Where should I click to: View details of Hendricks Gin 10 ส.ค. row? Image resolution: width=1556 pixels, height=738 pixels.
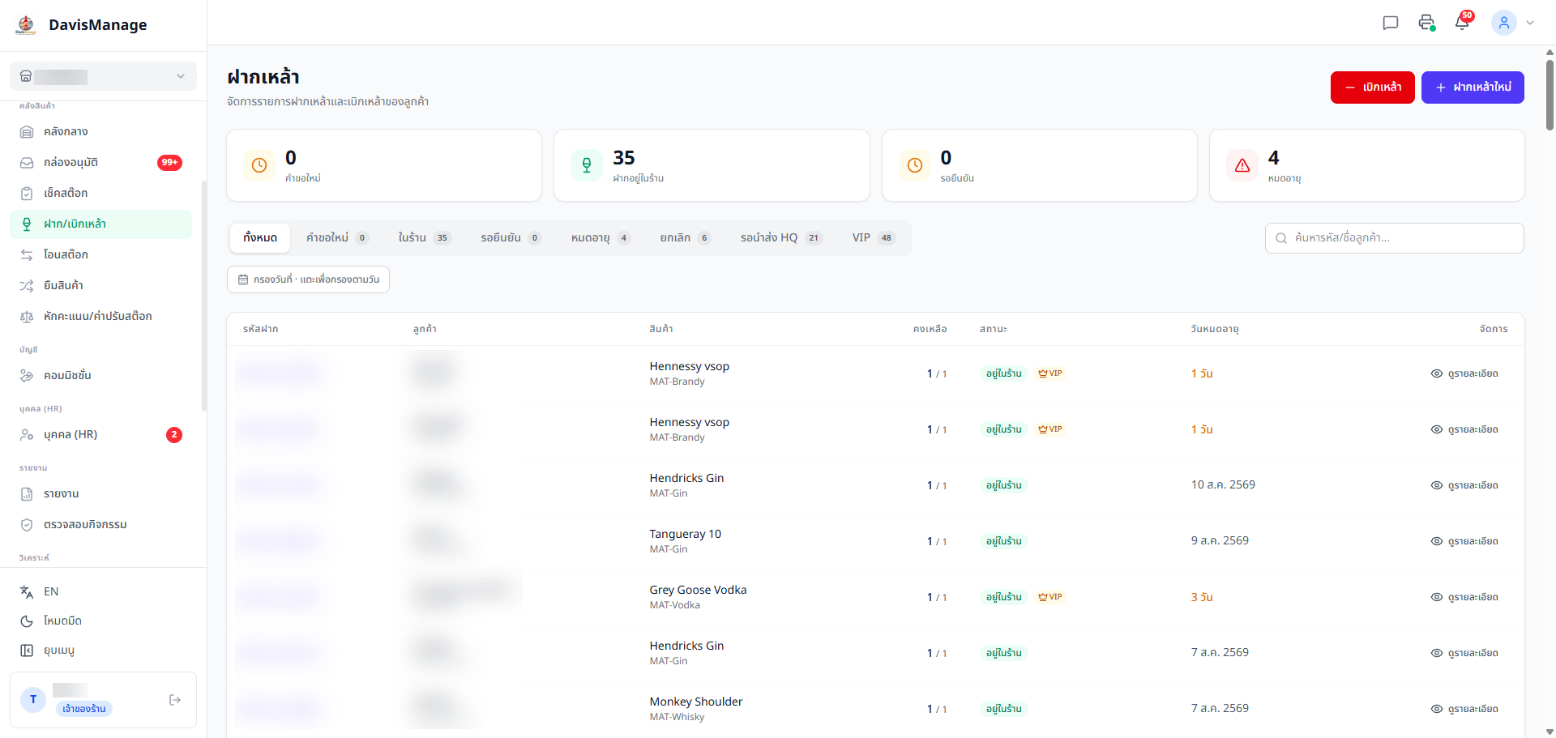[x=1464, y=485]
